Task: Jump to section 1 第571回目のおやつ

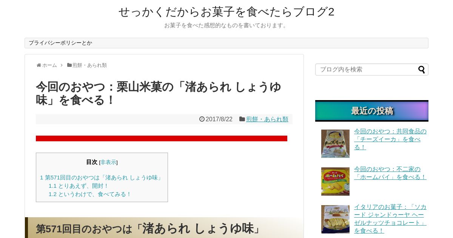Action: [102, 178]
